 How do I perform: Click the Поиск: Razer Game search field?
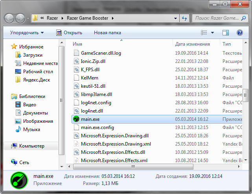217,18
